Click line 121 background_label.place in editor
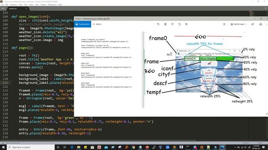The width and height of the screenshot is (268, 150). point(46,83)
